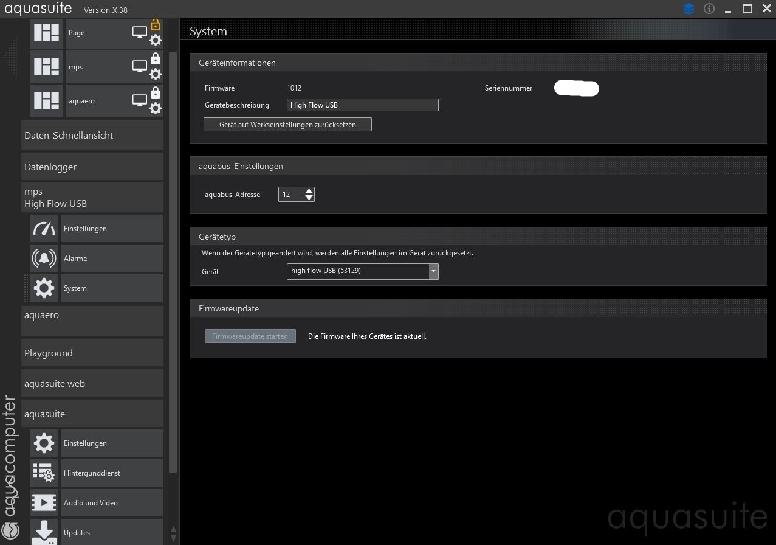Open Daten-Schnellansicht in the sidebar

92,135
